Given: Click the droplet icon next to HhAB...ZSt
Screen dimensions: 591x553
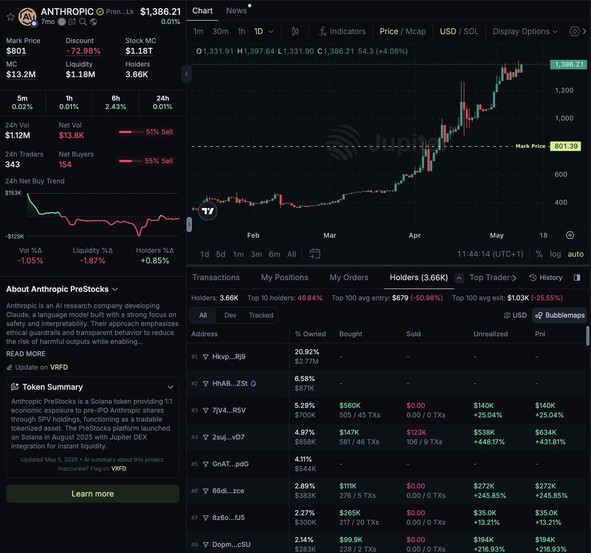Looking at the screenshot, I should pyautogui.click(x=253, y=384).
